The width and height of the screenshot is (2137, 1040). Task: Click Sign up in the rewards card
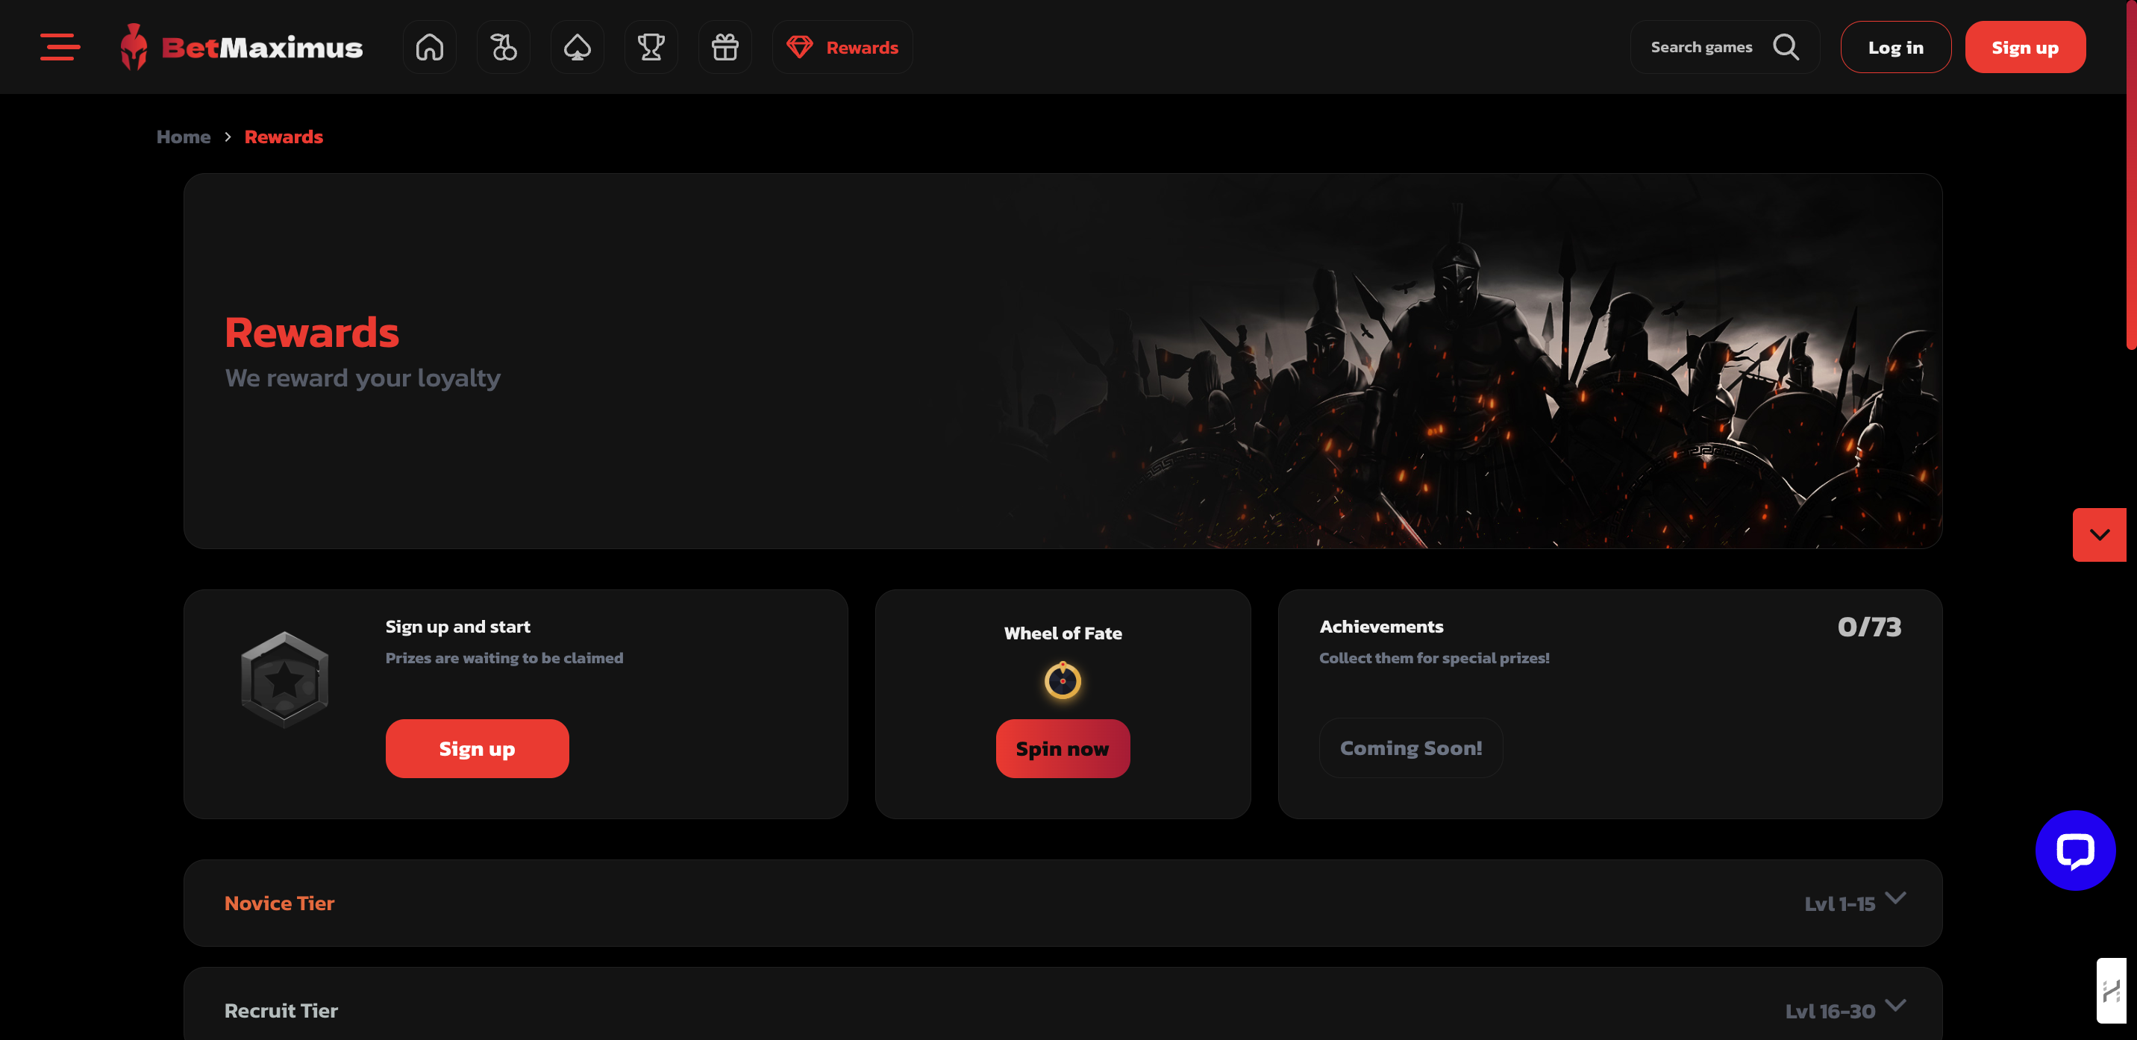coord(477,748)
